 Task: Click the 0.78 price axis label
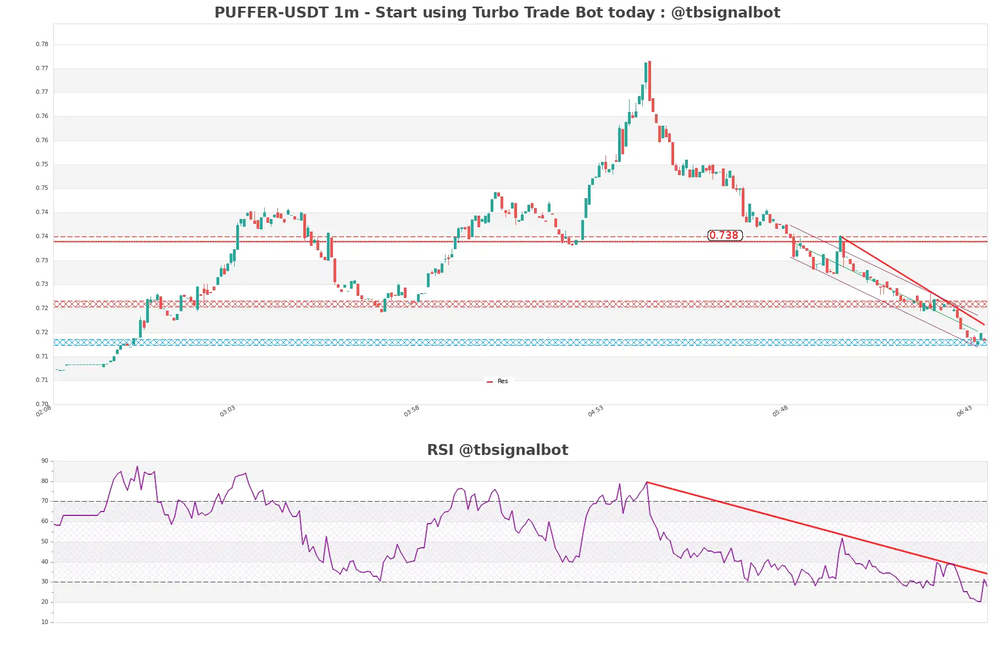click(42, 44)
